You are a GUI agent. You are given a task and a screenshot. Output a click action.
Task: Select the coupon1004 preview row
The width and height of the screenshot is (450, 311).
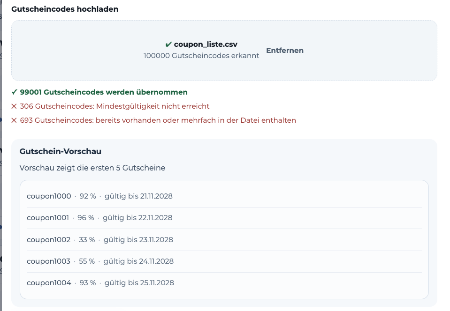coord(224,283)
